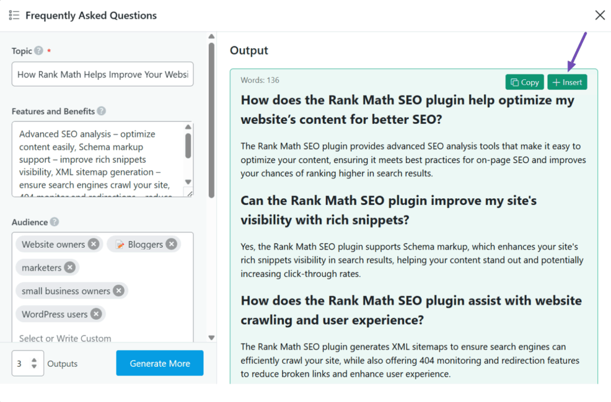Remove the Website owners audience tag
Image resolution: width=611 pixels, height=402 pixels.
[94, 244]
